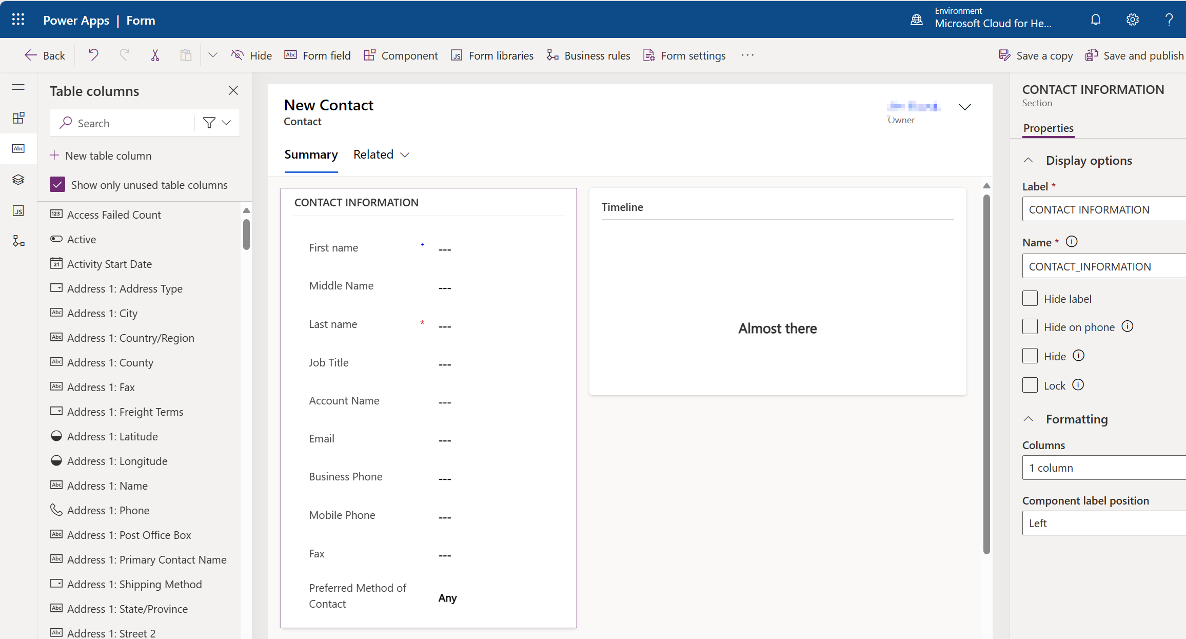Screen dimensions: 1186x639
Task: Open the help question mark
Action: coord(1169,20)
